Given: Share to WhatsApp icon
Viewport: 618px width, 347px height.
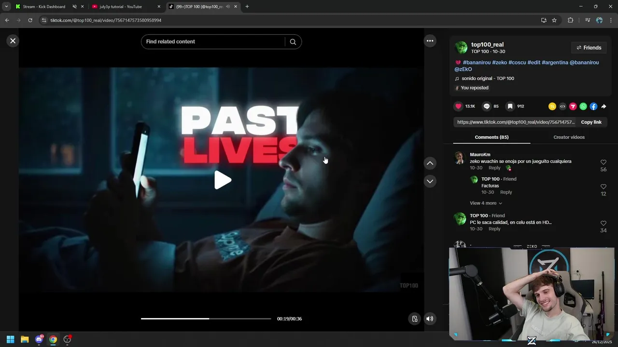Looking at the screenshot, I should (583, 107).
